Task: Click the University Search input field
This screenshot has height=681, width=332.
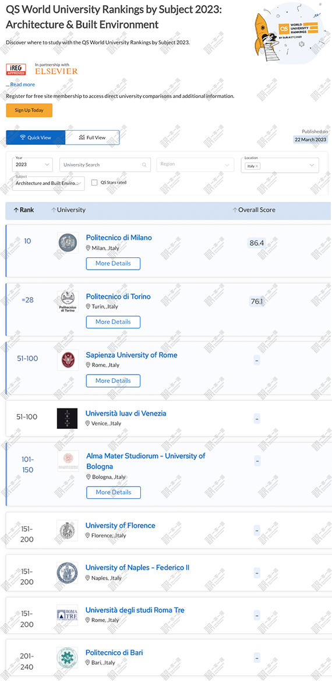Action: coord(105,165)
